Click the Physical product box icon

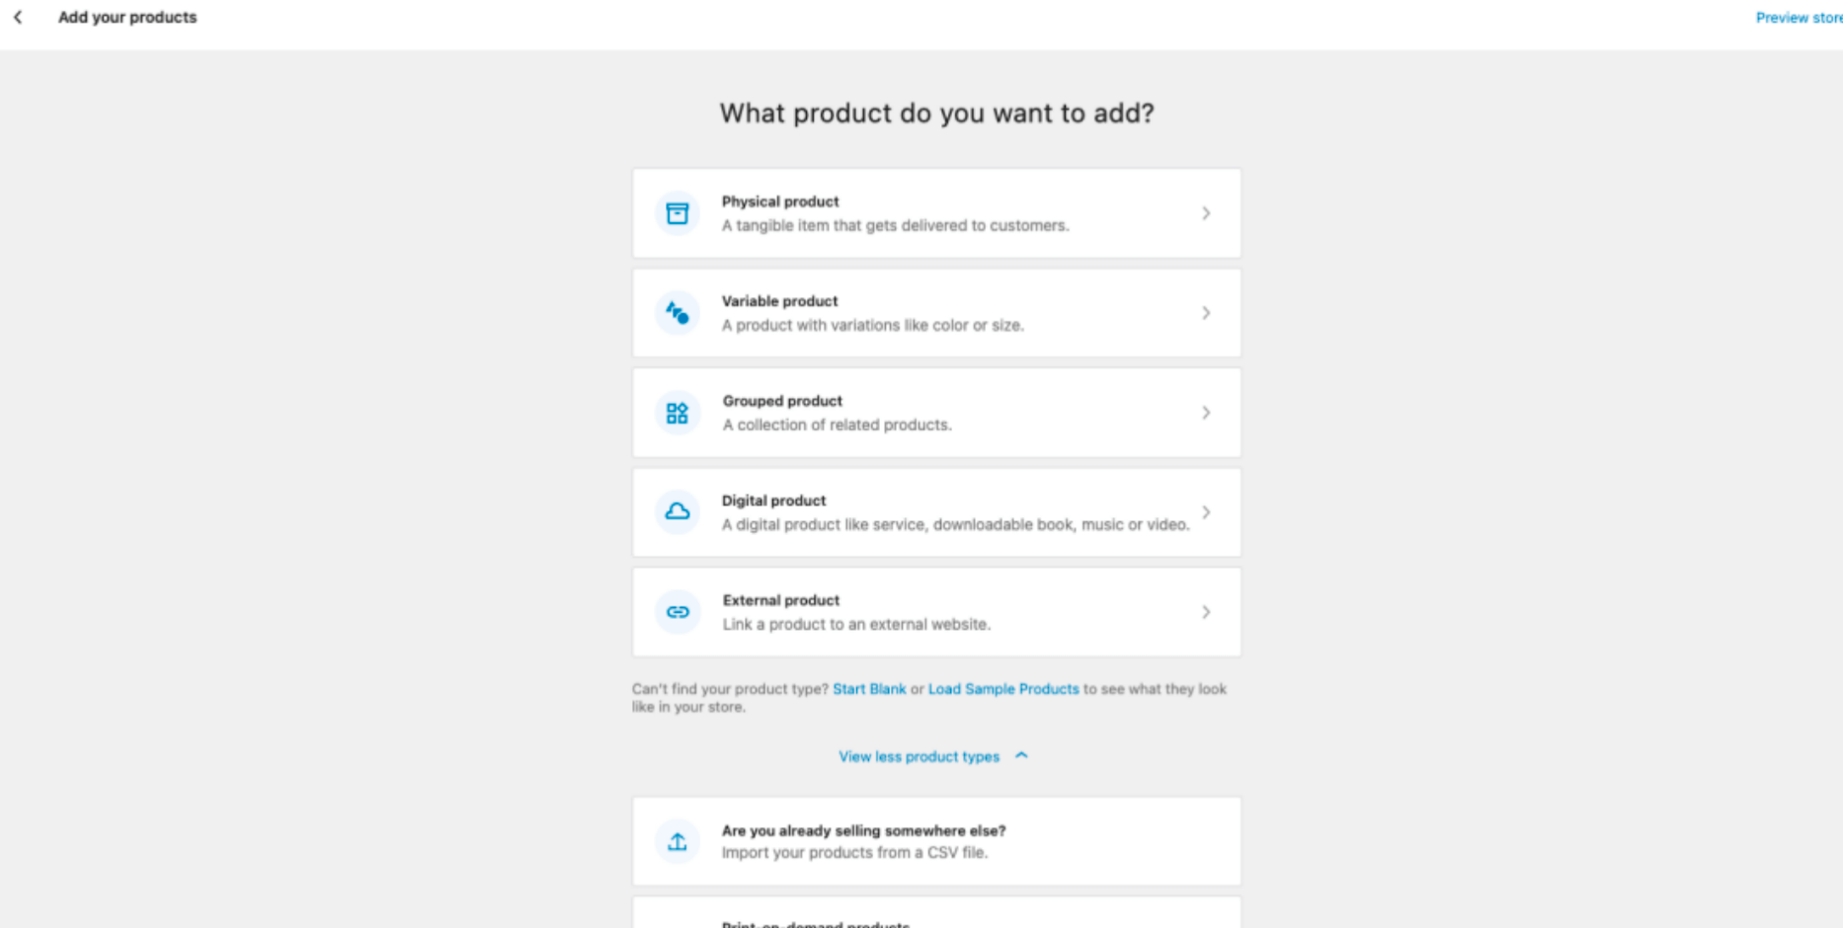(678, 213)
